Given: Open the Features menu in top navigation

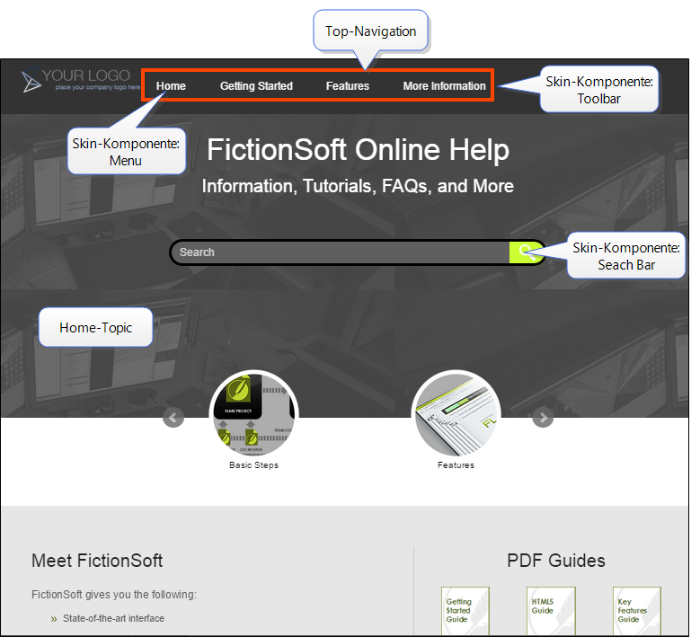Looking at the screenshot, I should [x=348, y=86].
